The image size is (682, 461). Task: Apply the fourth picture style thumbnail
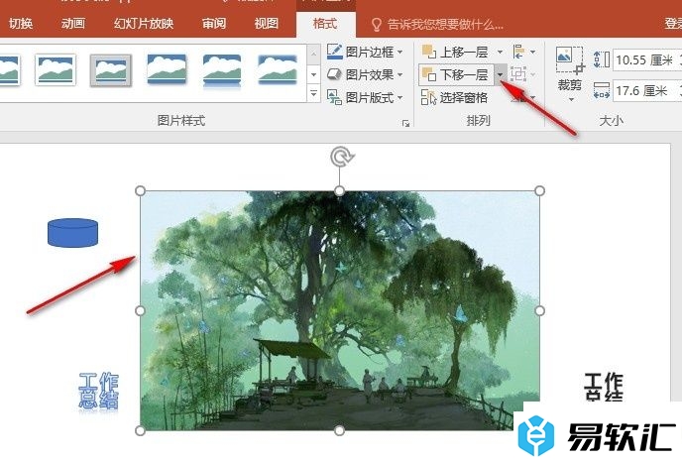pos(167,69)
